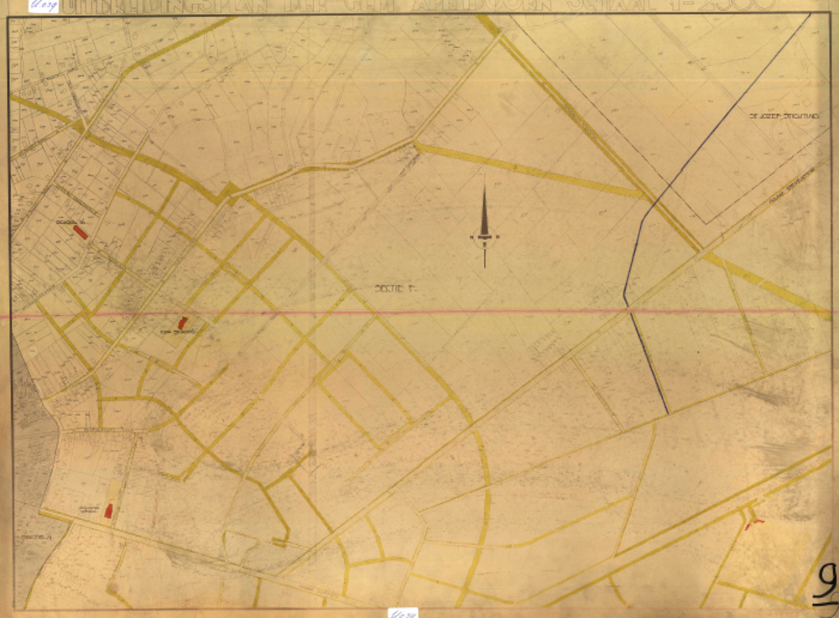Click the handwritten tag at bottom center edge
This screenshot has height=618, width=839.
click(x=403, y=613)
